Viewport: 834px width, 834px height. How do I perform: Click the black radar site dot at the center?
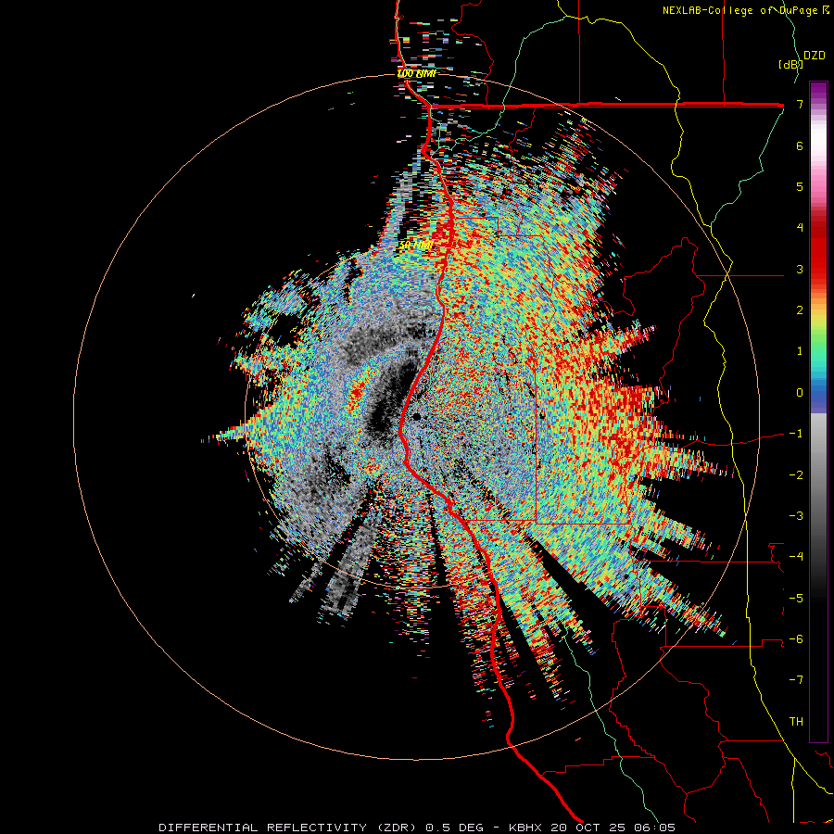[x=416, y=416]
